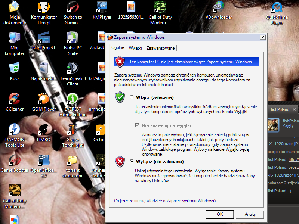Image resolution: width=299 pixels, height=224 pixels.
Task: Launch TeamSpeak 3 Client shortcut
Action: [73, 74]
